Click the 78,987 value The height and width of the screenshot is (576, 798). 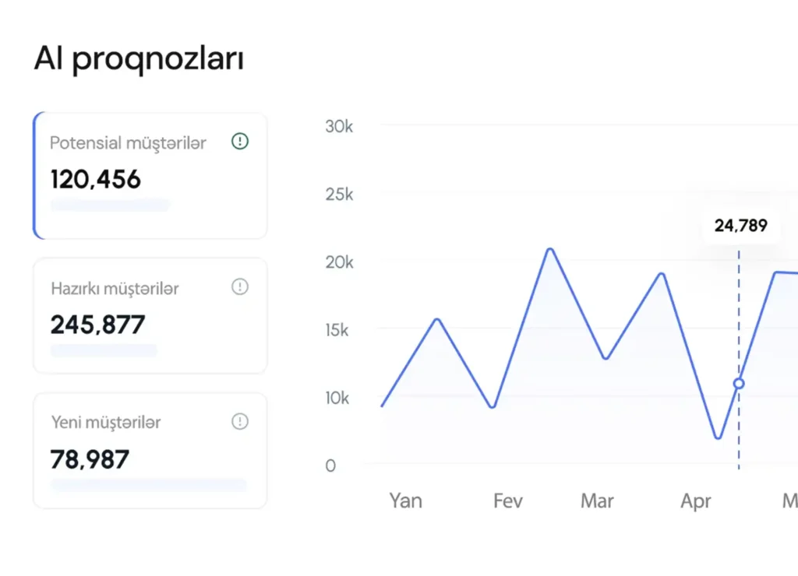pos(90,459)
